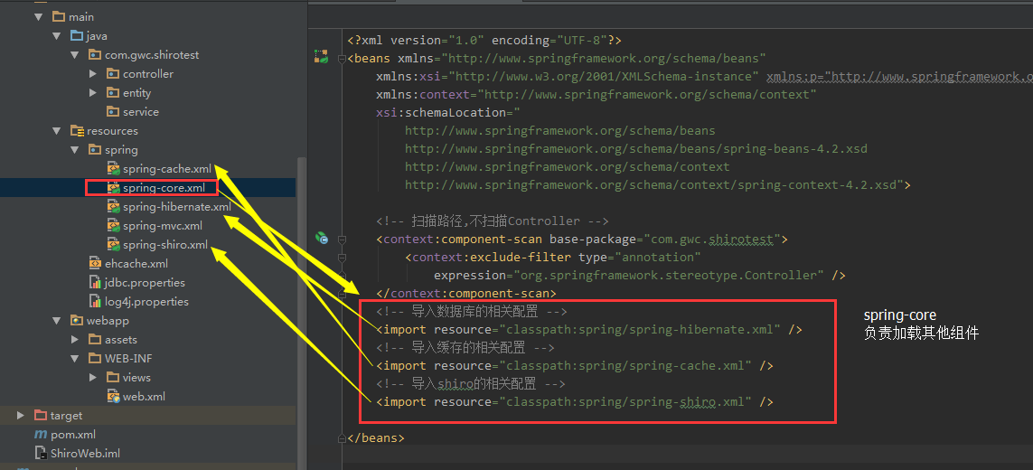Collapse the webapp folder
The image size is (1033, 470).
point(57,321)
